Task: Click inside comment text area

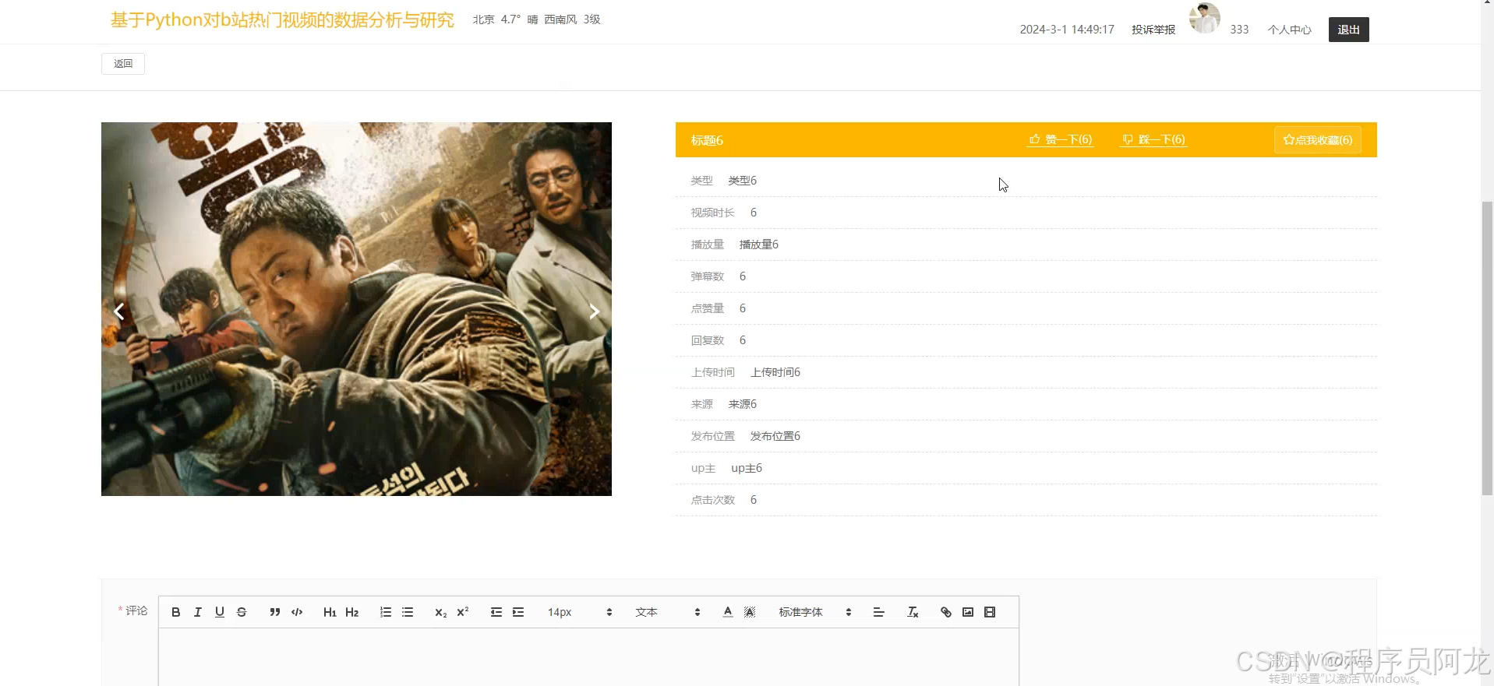Action: tap(588, 658)
